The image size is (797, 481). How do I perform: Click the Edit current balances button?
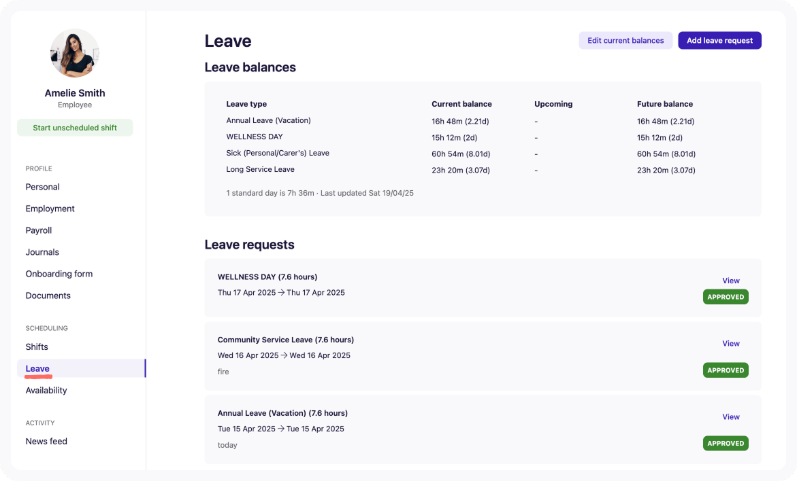[625, 41]
